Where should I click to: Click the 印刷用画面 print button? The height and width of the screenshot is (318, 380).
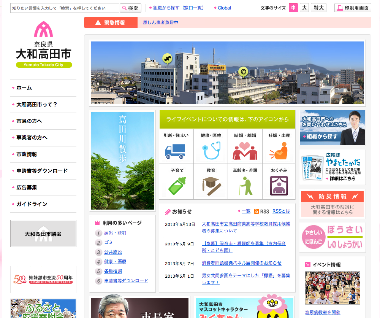coord(353,8)
